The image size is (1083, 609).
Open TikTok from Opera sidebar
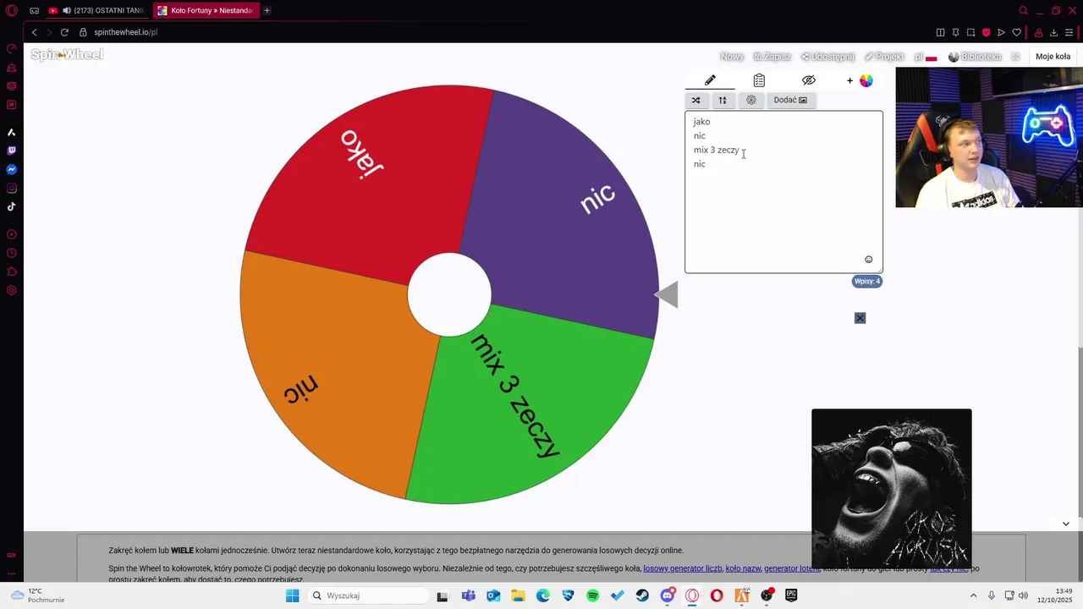click(12, 206)
